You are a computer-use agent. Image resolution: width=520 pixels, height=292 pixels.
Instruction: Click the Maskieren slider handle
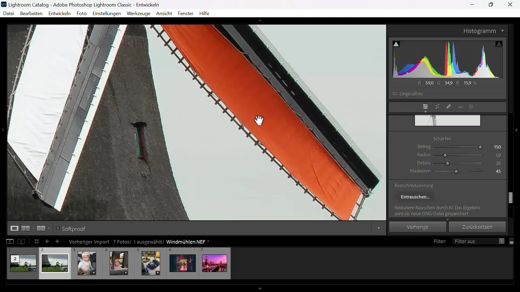457,172
